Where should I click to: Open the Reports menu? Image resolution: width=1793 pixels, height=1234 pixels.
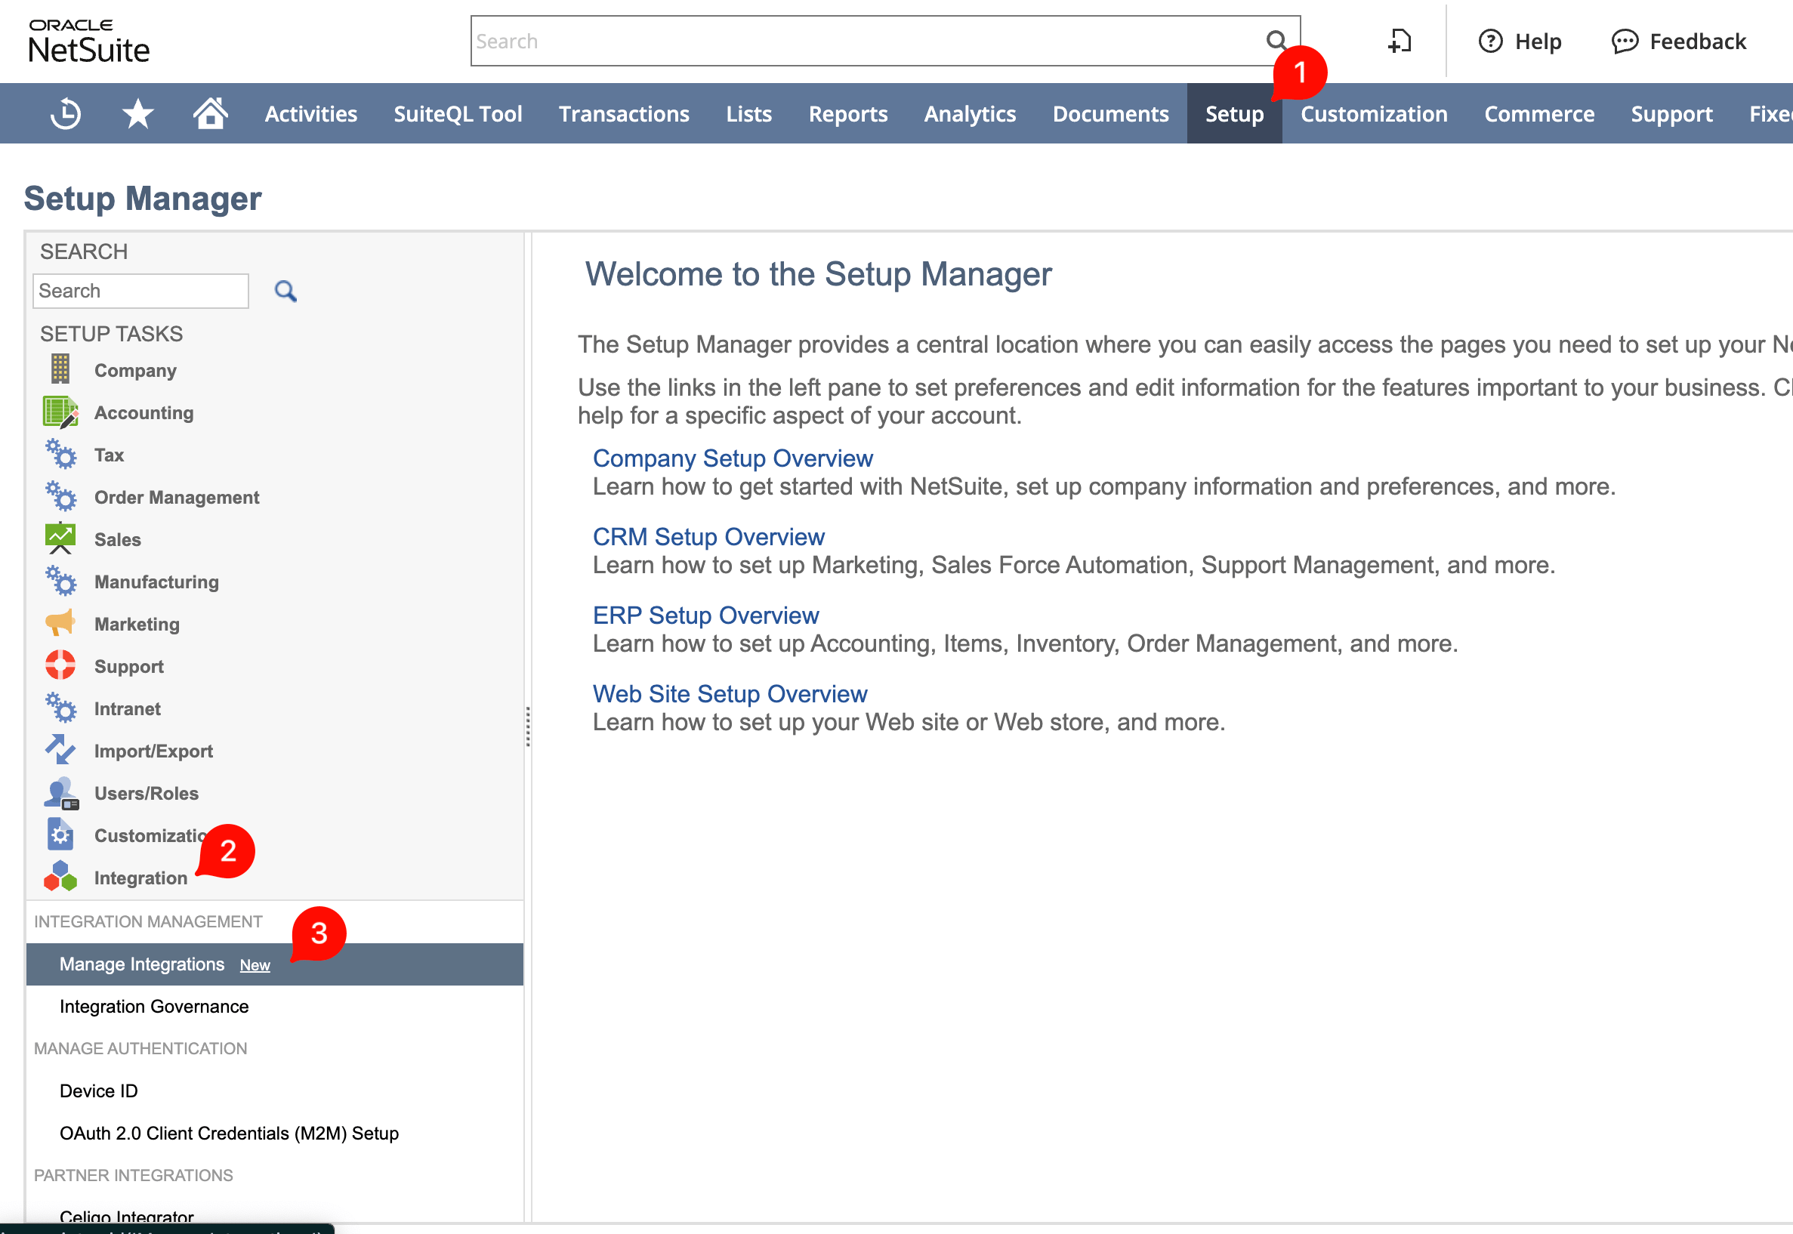[848, 113]
